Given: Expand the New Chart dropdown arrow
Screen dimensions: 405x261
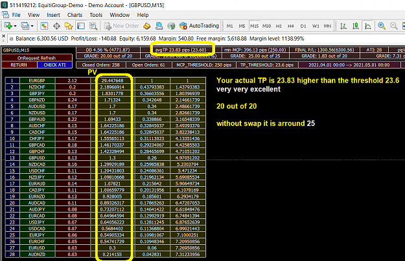Looking at the screenshot, I should [16, 26].
